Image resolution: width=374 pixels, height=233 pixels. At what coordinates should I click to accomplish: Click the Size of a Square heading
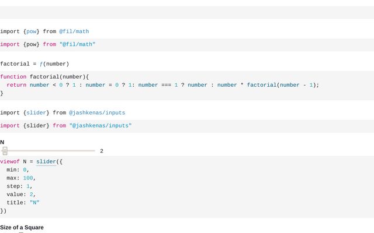click(x=22, y=227)
